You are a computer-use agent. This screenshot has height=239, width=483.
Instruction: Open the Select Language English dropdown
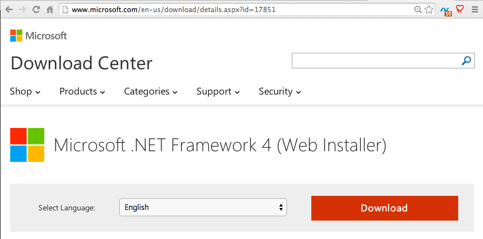(x=203, y=207)
